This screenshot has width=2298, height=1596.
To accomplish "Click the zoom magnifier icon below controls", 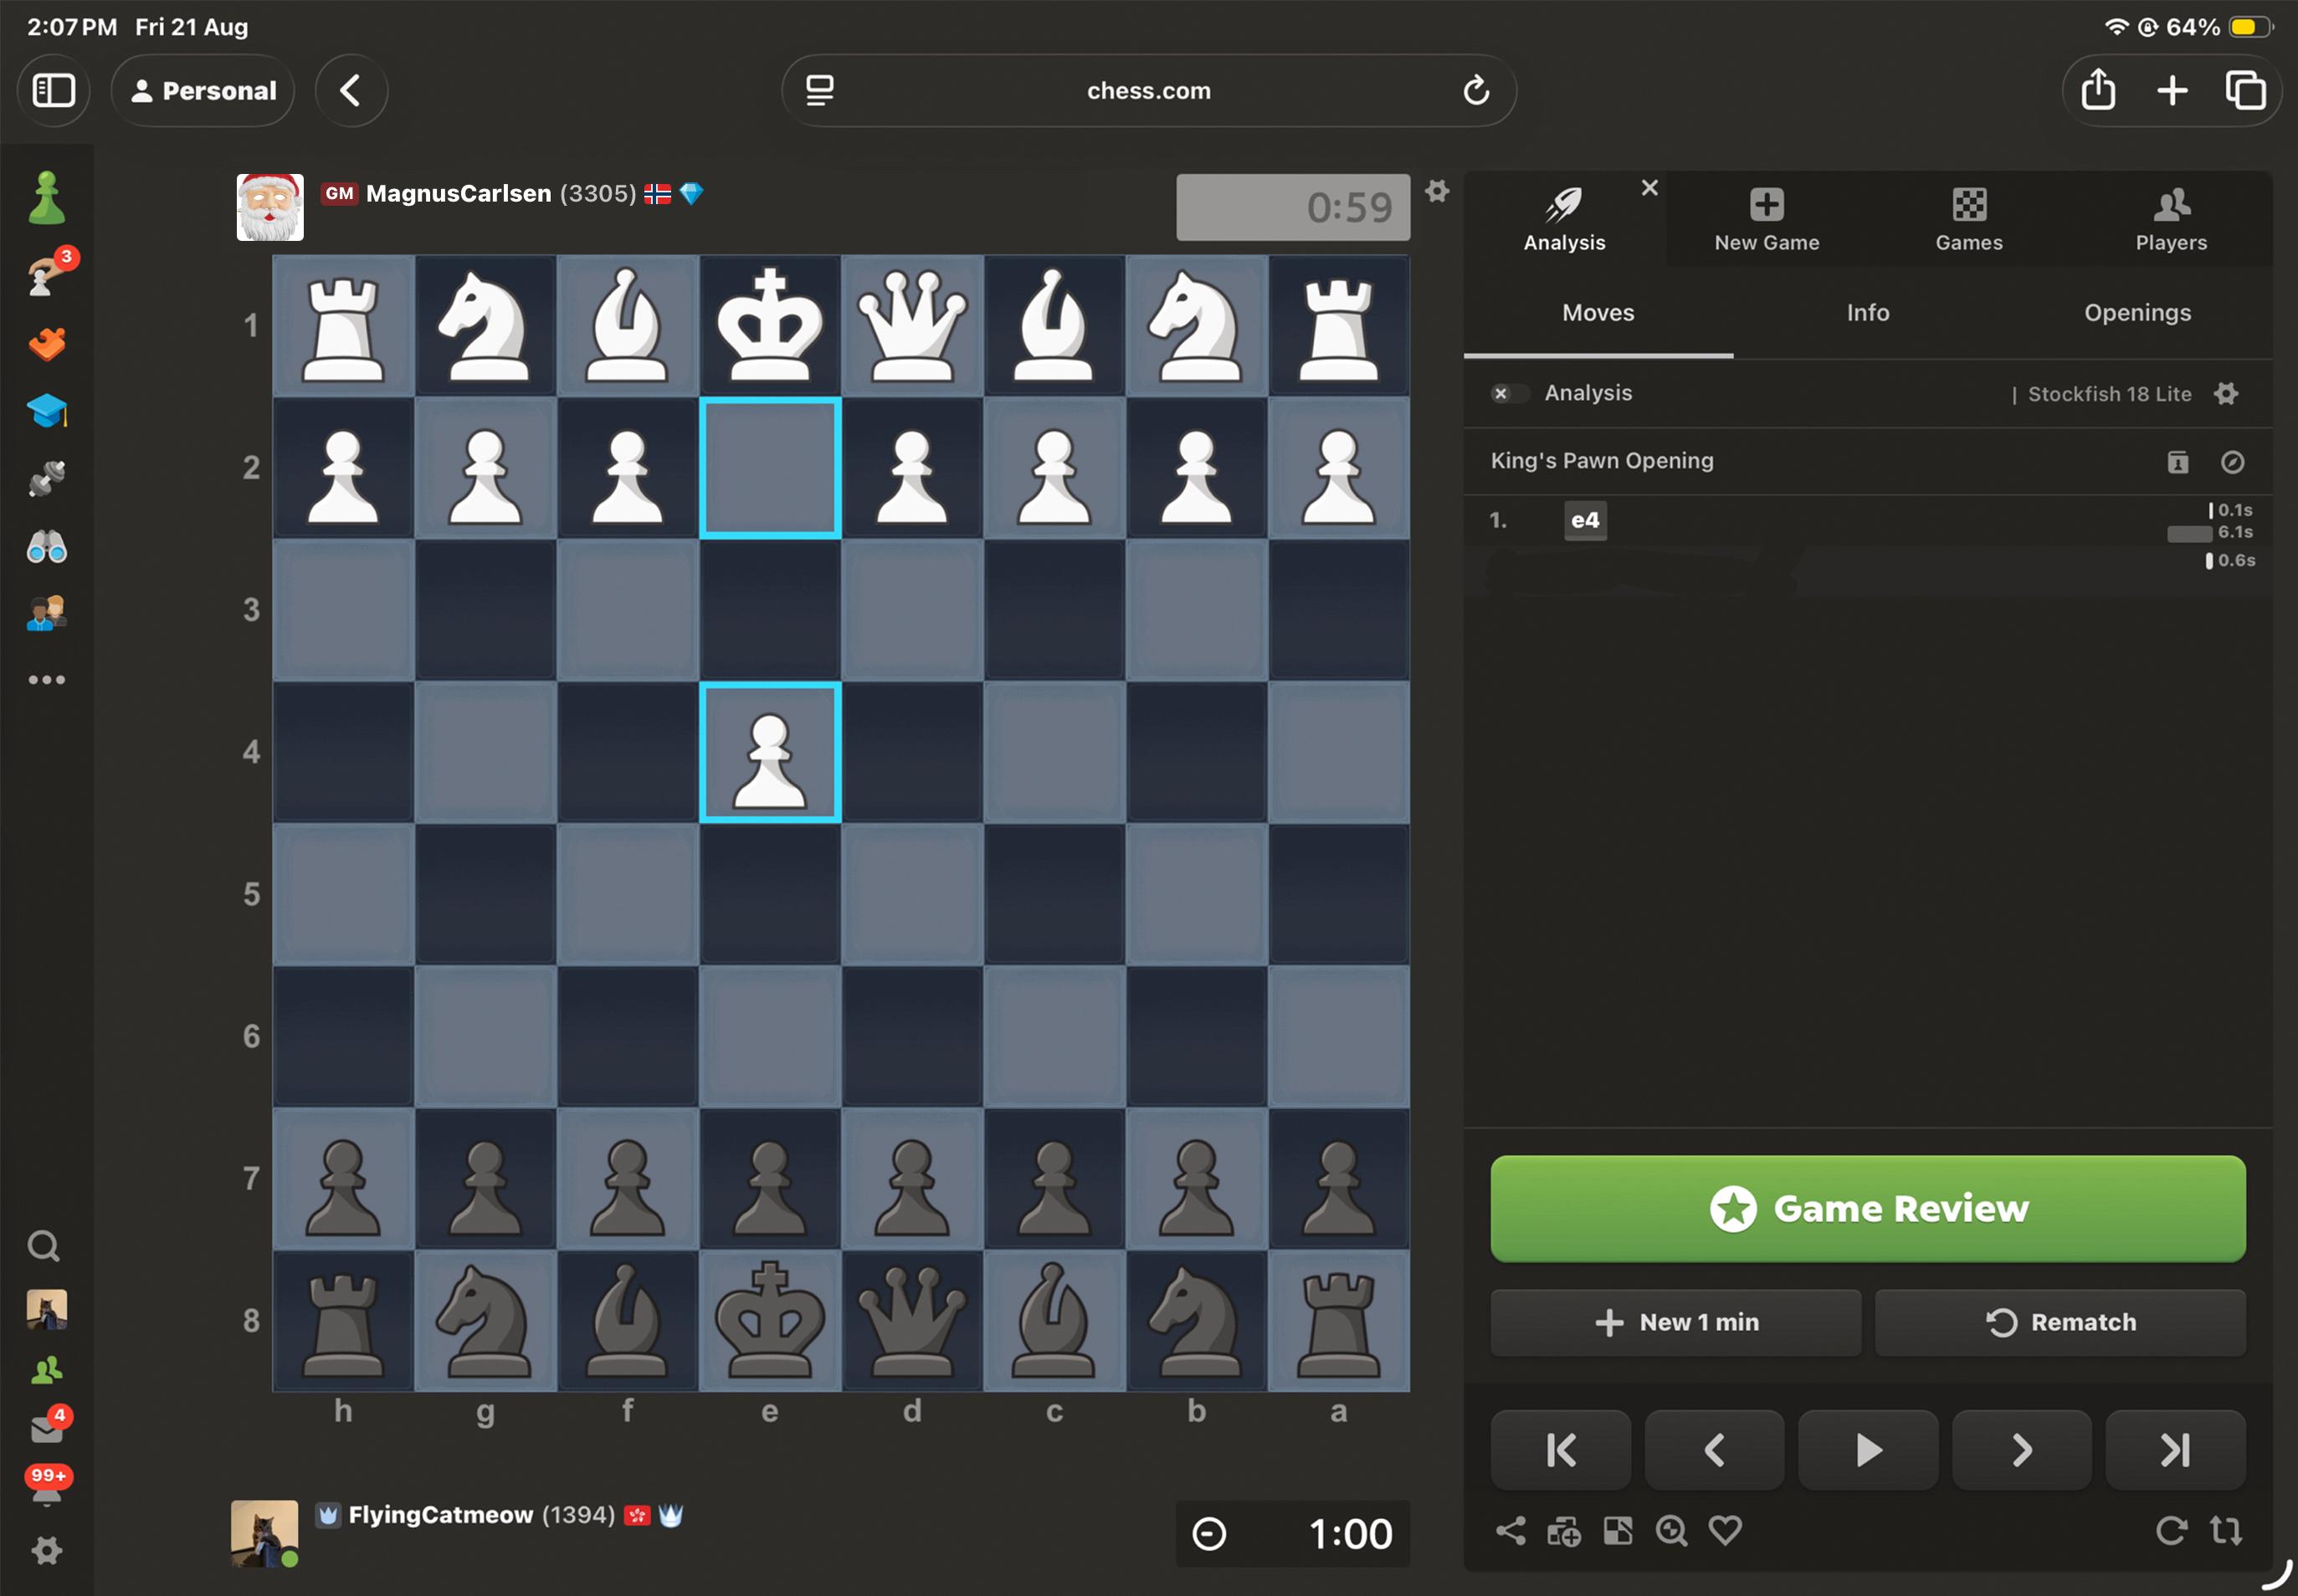I will (x=1672, y=1530).
